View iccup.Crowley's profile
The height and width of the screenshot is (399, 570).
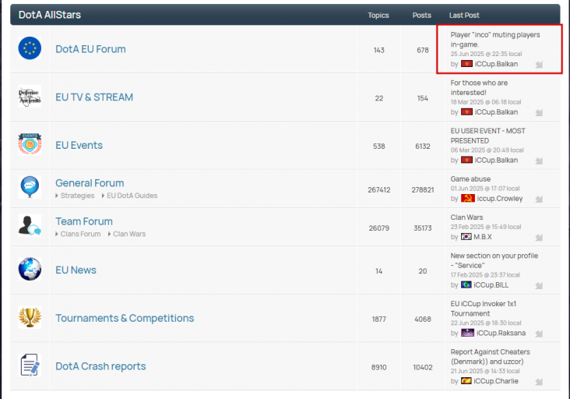pyautogui.click(x=499, y=198)
